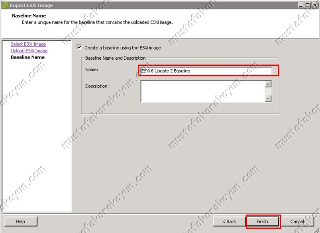
Task: Click Description scrollbar up arrow
Action: [268, 84]
